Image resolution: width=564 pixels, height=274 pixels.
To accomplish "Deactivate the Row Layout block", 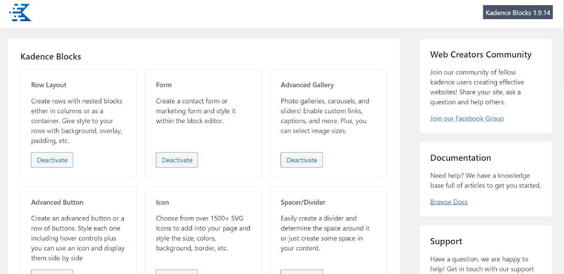I will point(52,160).
